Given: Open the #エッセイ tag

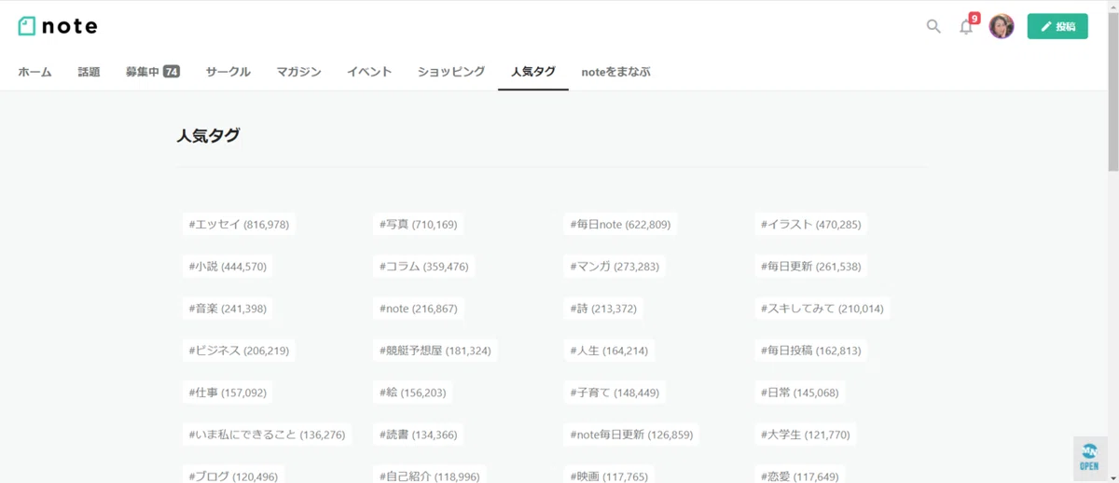Looking at the screenshot, I should pos(239,224).
